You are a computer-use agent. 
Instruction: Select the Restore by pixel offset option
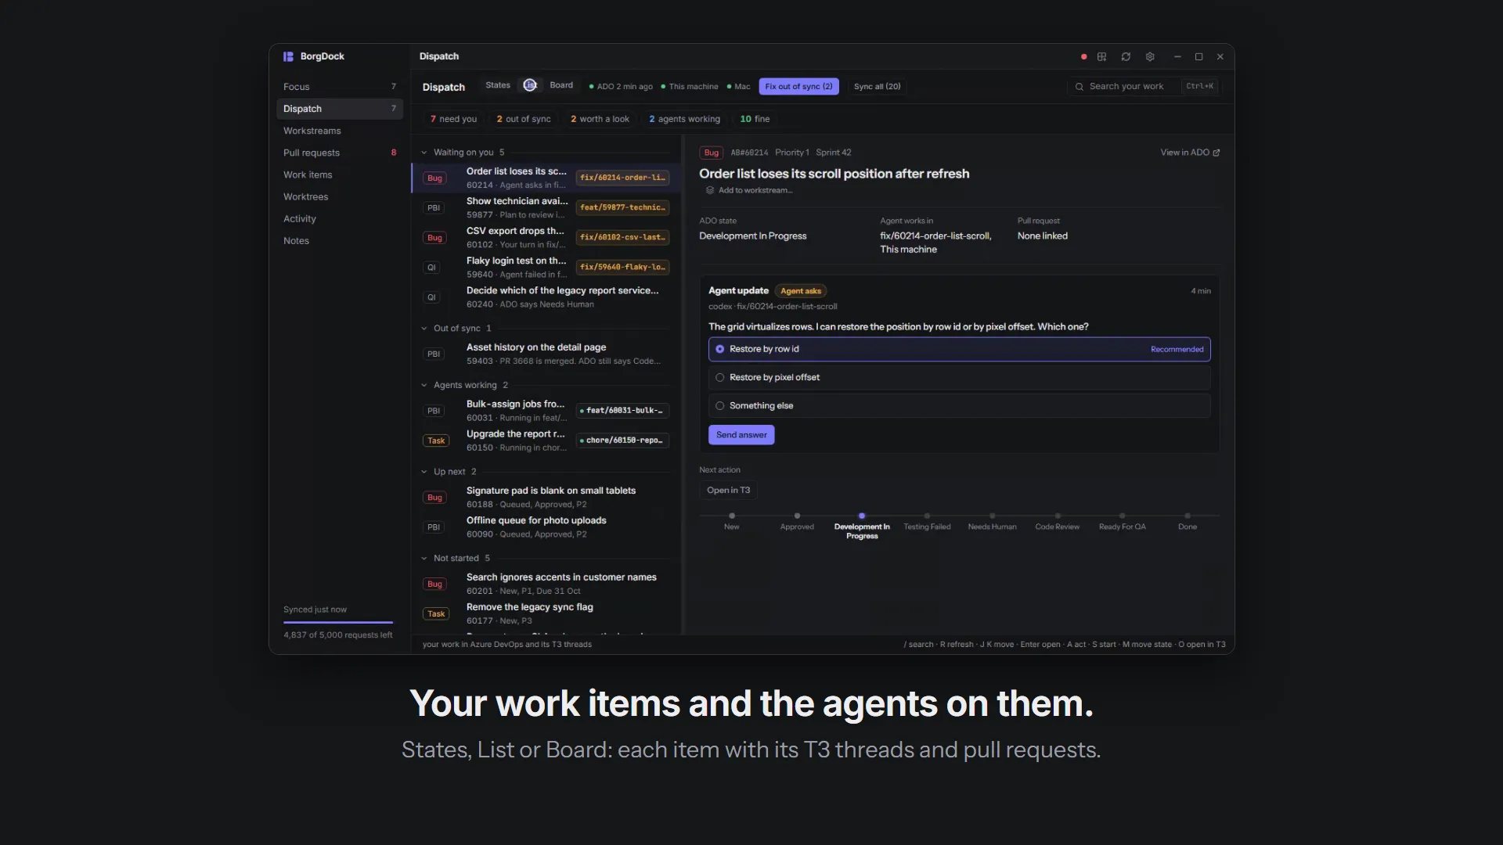click(x=959, y=377)
